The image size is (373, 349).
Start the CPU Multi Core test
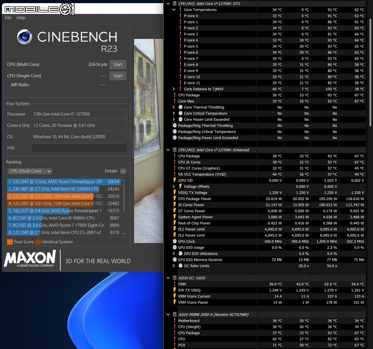tap(118, 64)
